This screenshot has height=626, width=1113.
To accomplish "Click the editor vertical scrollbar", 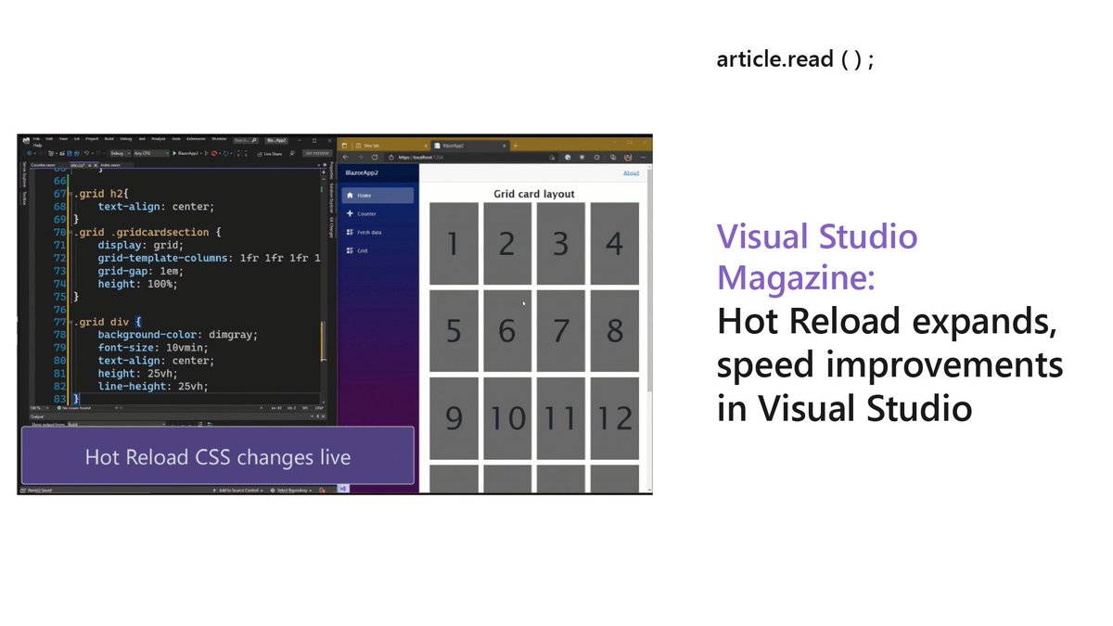I will coord(324,283).
